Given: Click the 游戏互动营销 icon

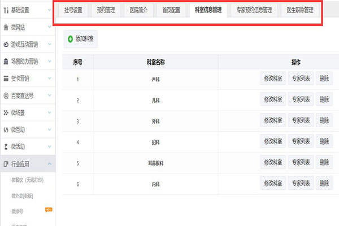Looking at the screenshot, I should point(6,44).
